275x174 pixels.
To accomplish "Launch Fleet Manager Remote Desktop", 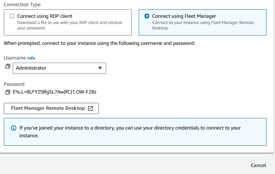I will 51,108.
